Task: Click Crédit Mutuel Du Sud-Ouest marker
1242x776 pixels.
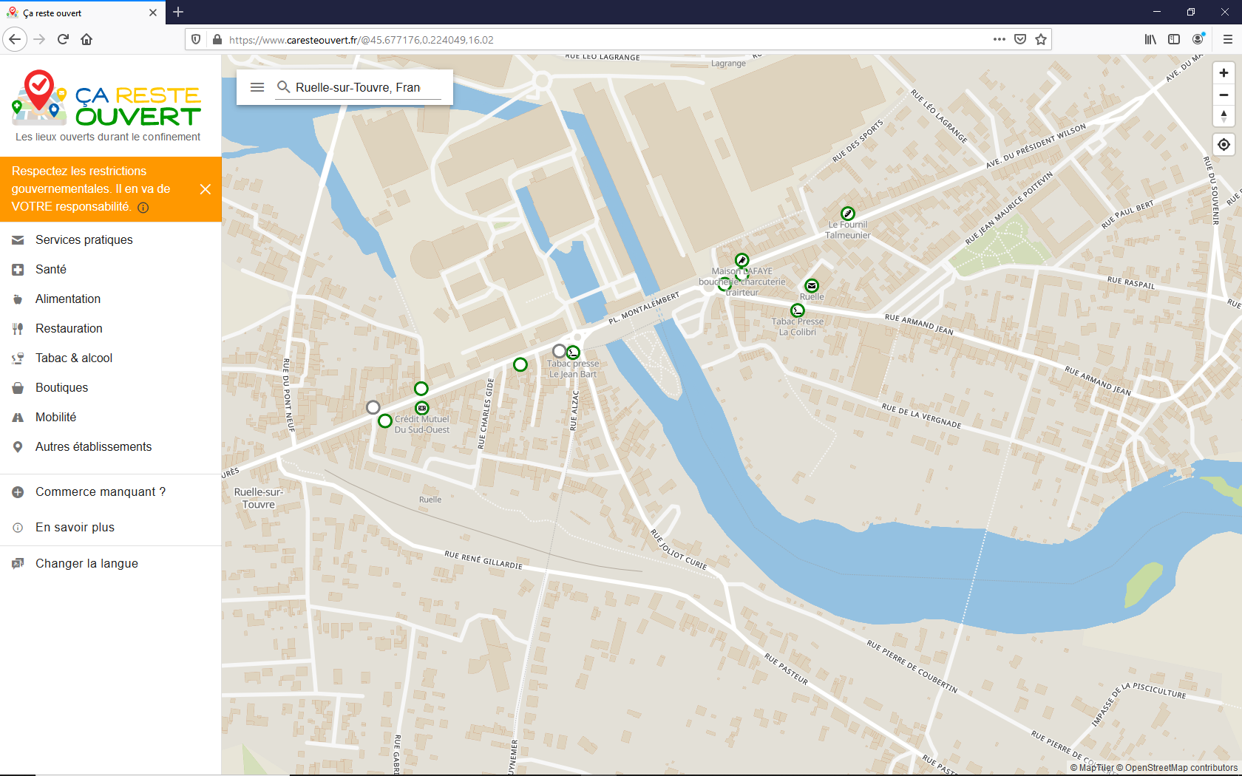Action: [421, 408]
